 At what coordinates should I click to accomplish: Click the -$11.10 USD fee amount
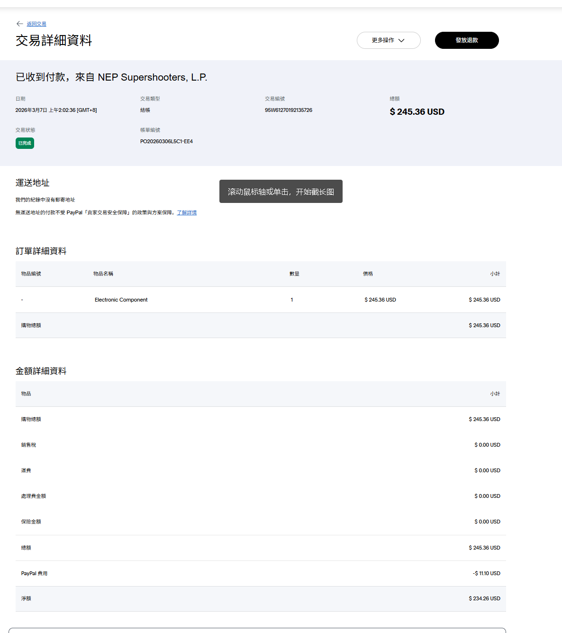coord(486,573)
